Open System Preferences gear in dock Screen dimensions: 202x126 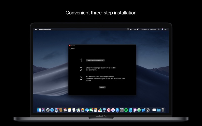[122, 110]
